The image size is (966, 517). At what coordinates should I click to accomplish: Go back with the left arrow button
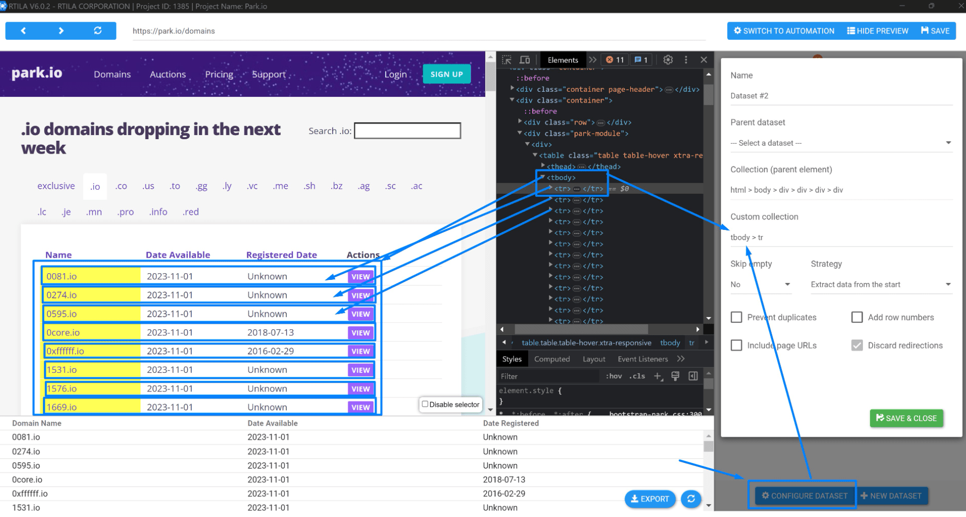point(23,31)
